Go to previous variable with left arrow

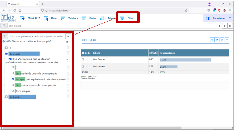(212, 40)
